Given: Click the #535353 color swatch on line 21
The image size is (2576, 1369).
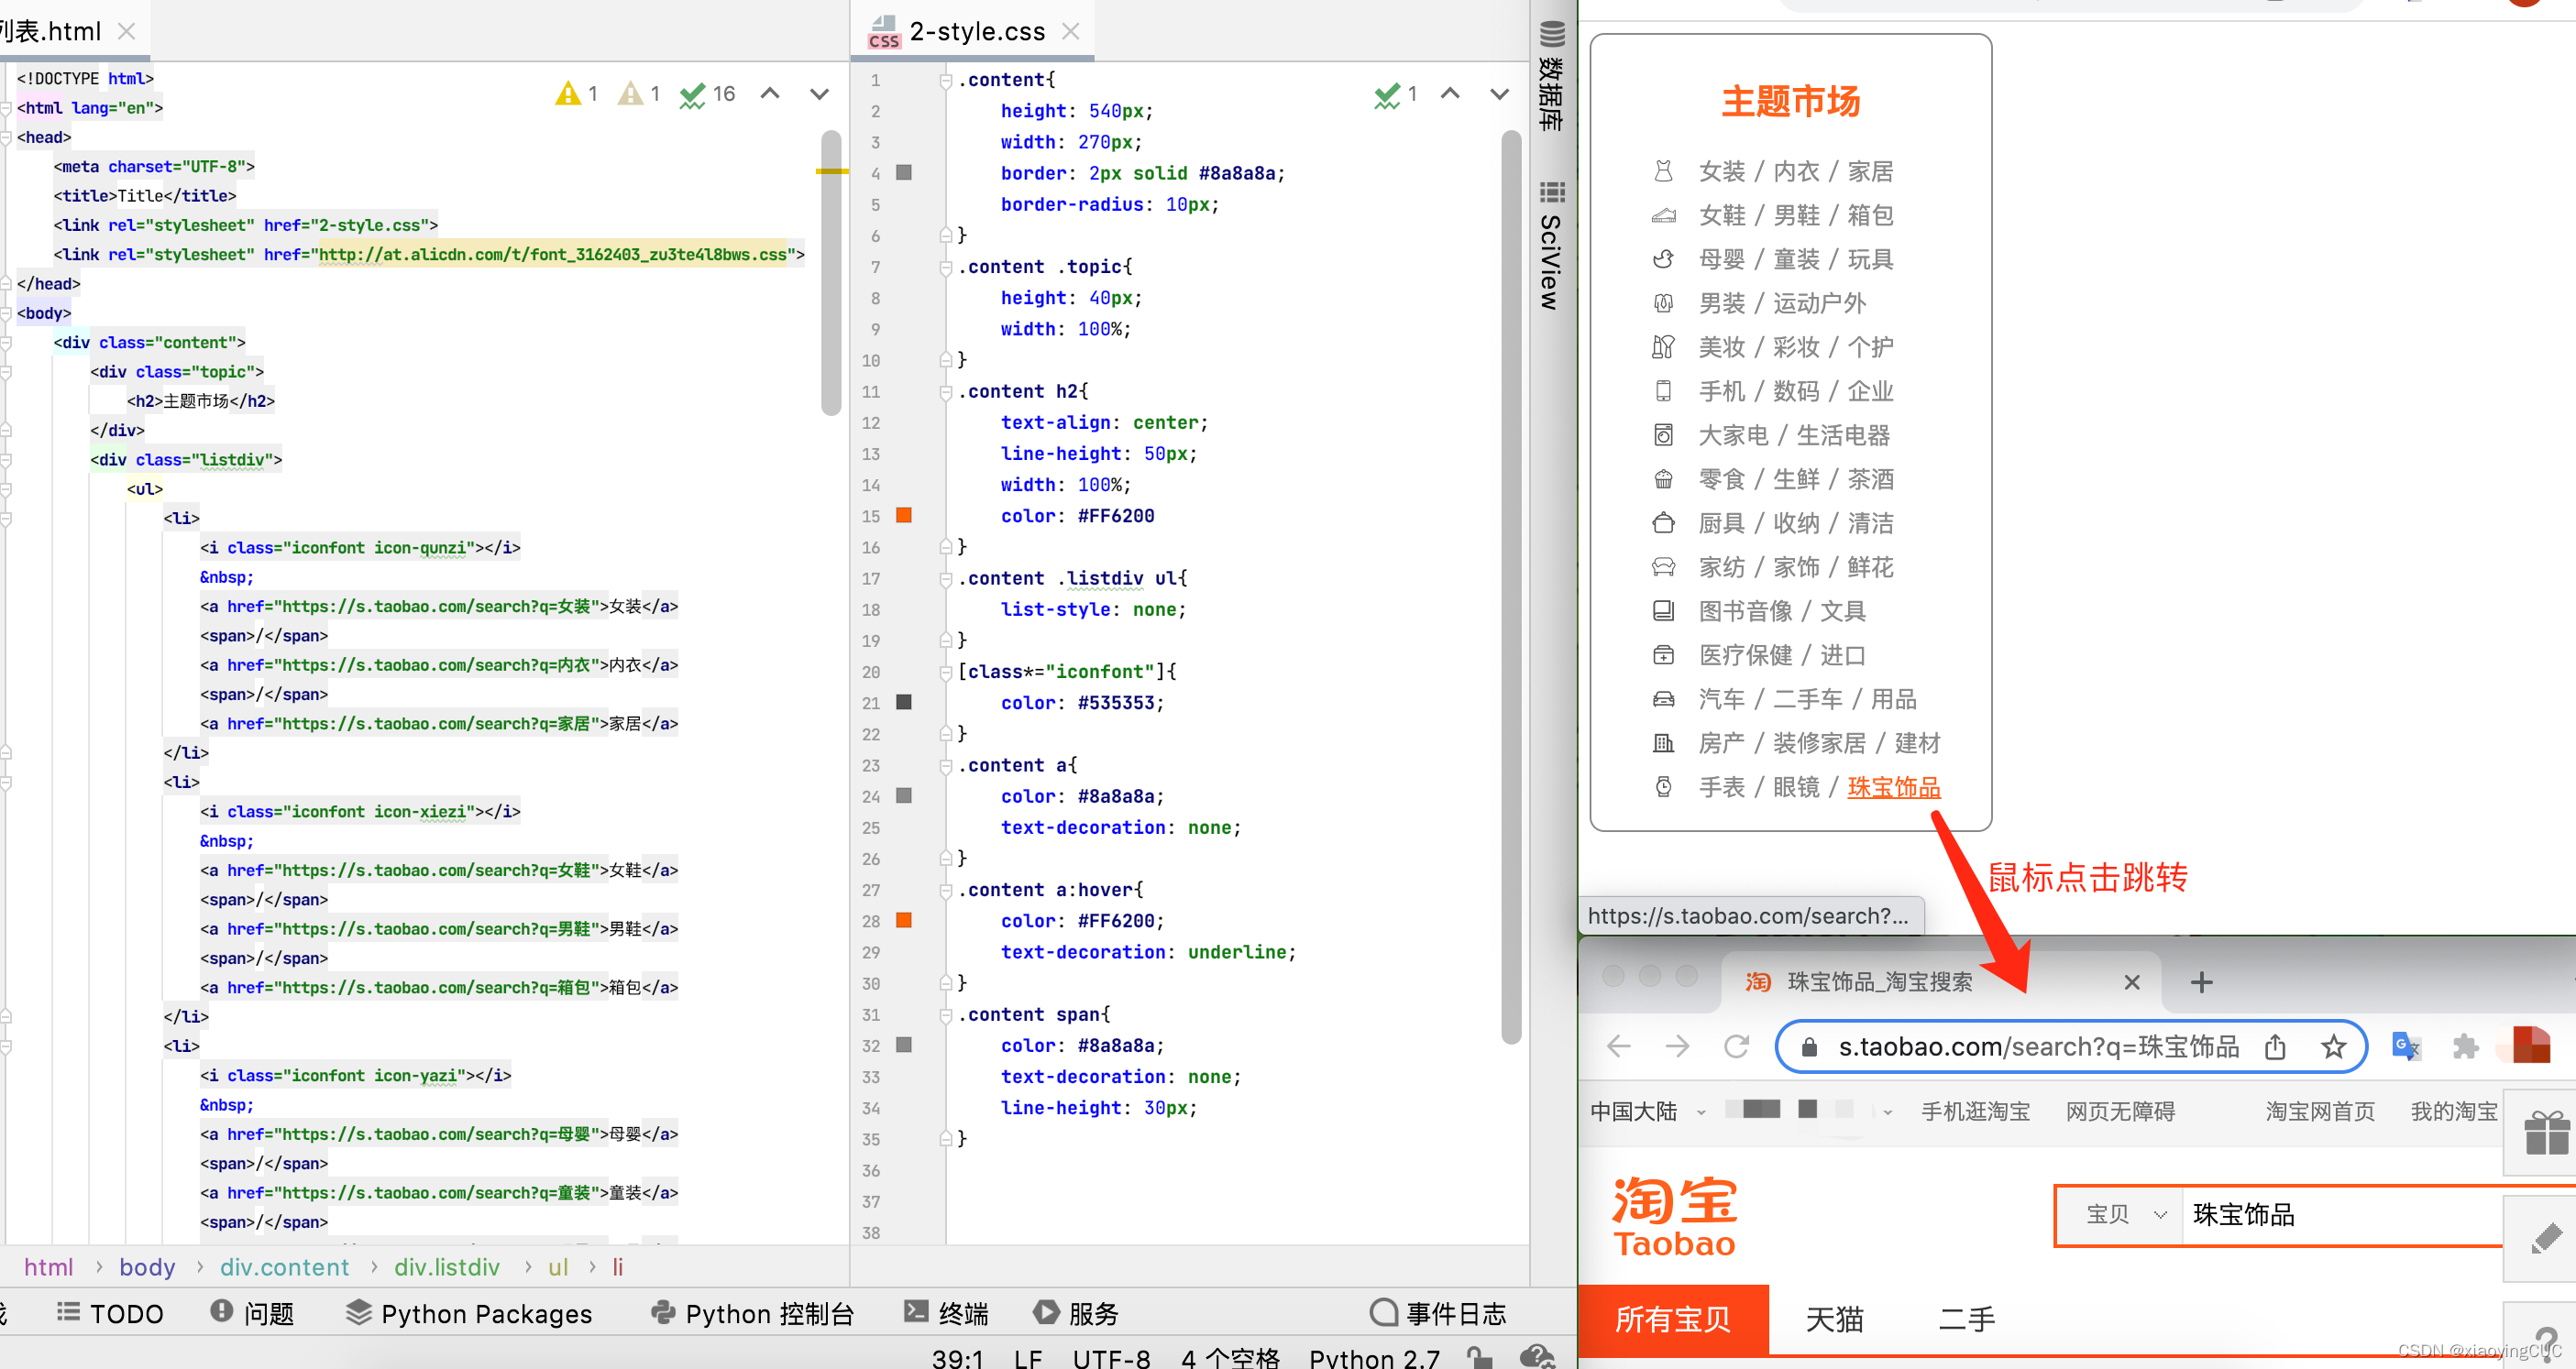Looking at the screenshot, I should pos(904,703).
